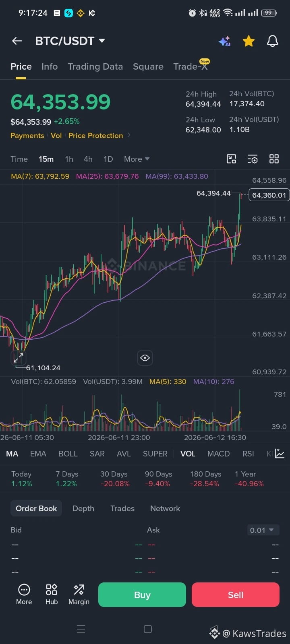Expand Price Protection chevron arrow

click(x=129, y=135)
